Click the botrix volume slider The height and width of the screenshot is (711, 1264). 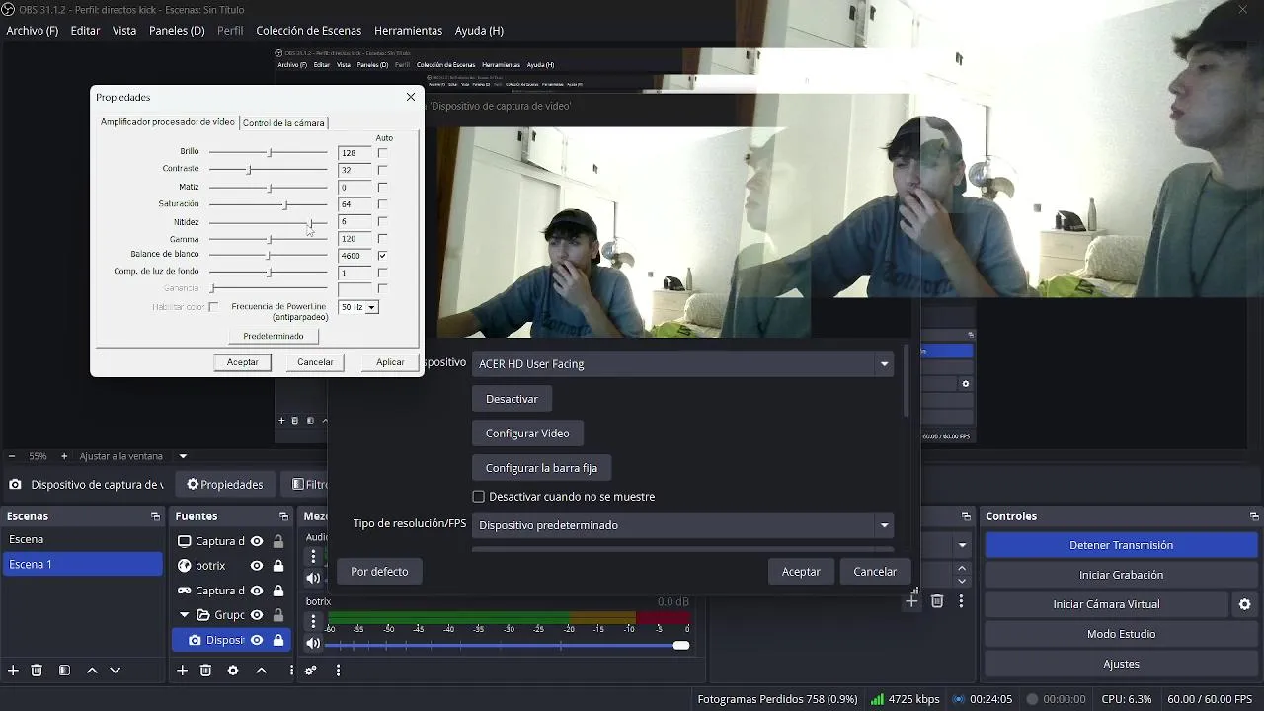coord(508,645)
